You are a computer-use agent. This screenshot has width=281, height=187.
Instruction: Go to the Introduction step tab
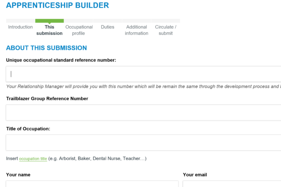point(20,27)
